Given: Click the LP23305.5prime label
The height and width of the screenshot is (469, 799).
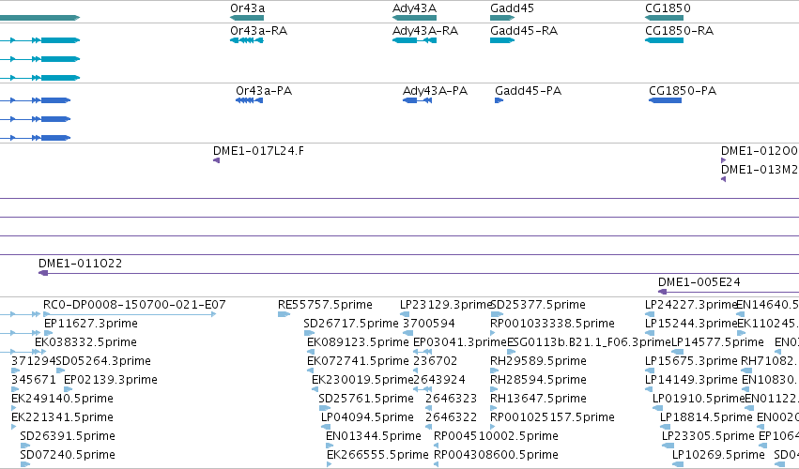Looking at the screenshot, I should point(708,436).
